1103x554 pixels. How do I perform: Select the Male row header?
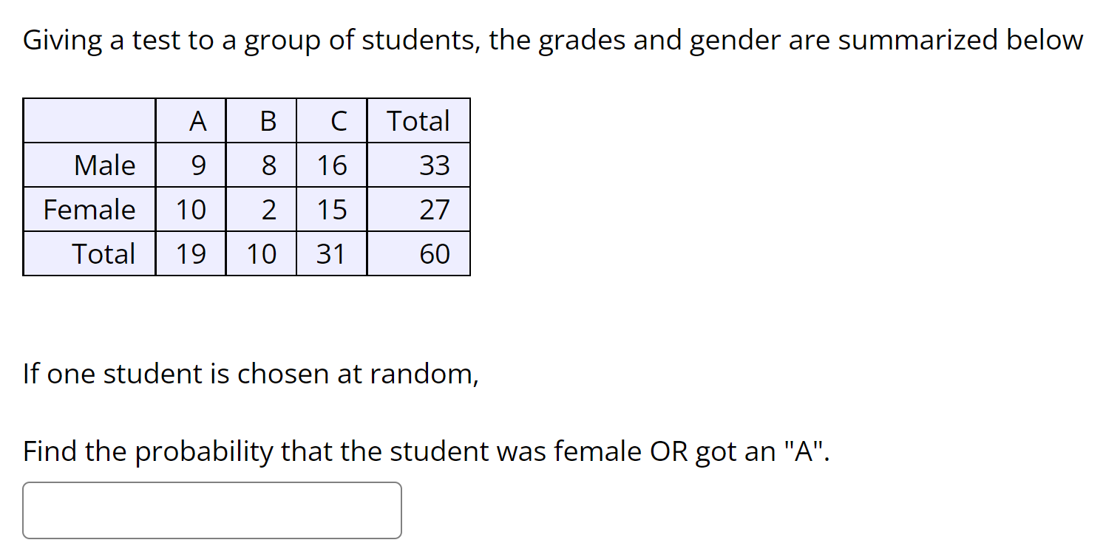tap(106, 165)
